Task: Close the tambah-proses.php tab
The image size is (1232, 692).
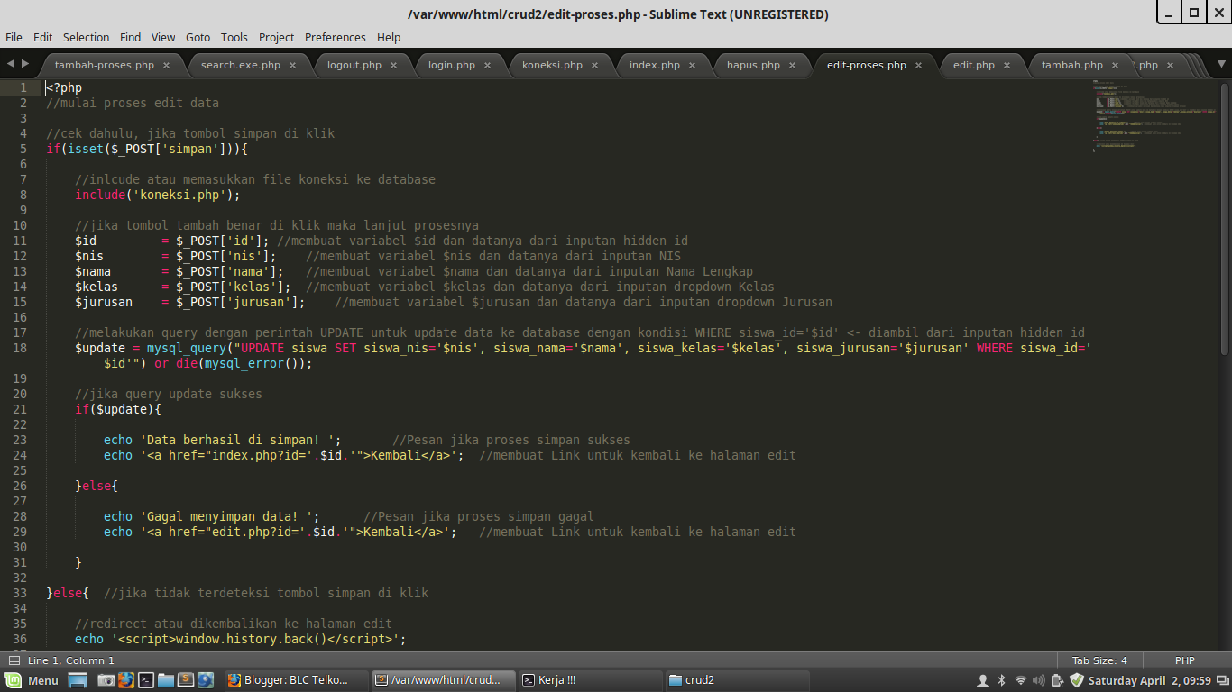Action: tap(166, 65)
